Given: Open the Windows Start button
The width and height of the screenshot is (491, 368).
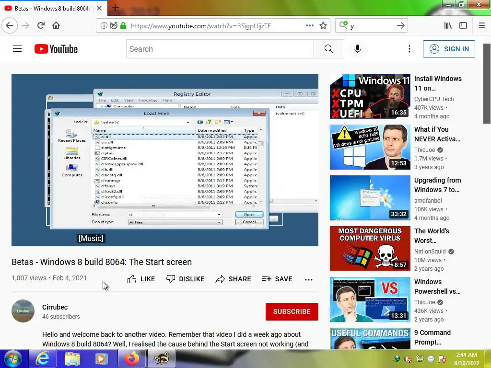Looking at the screenshot, I should (12, 358).
